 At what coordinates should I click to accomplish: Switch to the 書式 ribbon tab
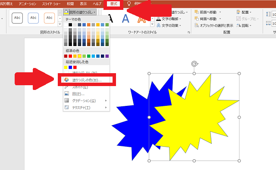coord(113,4)
